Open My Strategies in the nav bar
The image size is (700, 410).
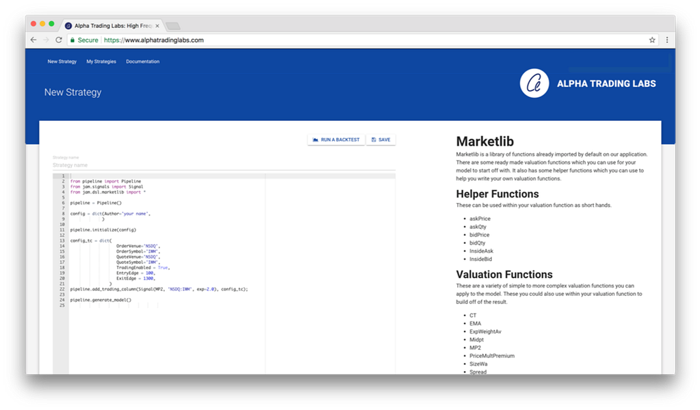101,61
